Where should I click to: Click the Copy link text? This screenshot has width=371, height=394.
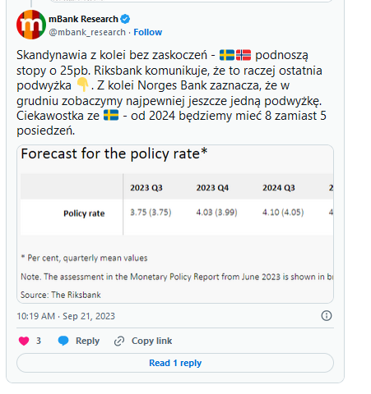[x=151, y=341]
